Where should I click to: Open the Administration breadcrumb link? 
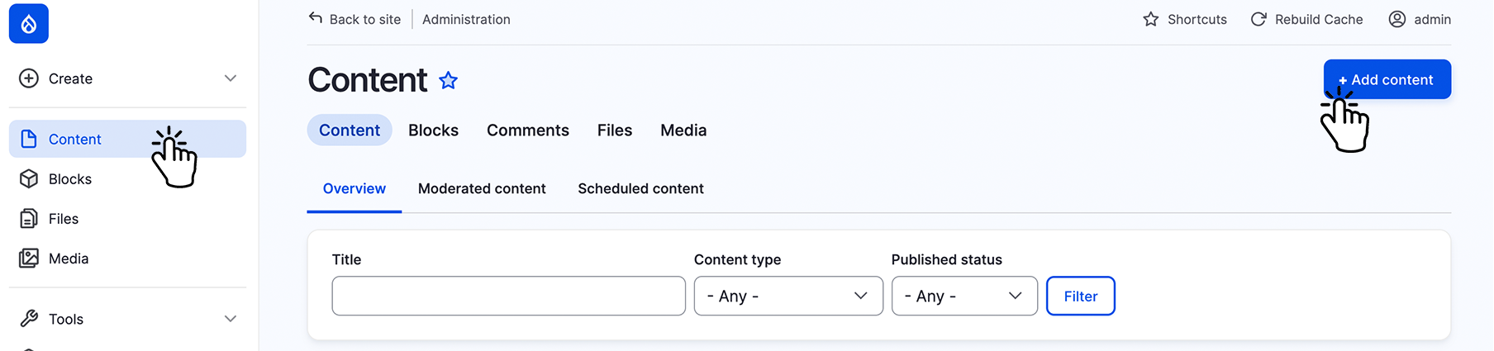click(x=466, y=19)
